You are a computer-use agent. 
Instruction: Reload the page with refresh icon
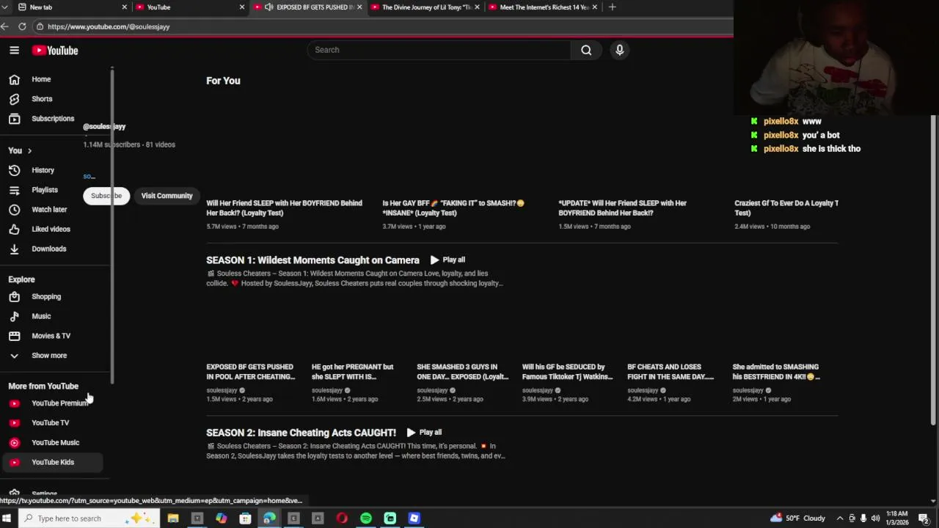coord(22,26)
